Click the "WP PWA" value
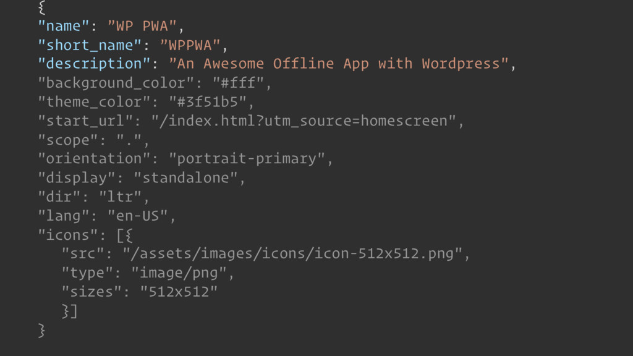 (142, 26)
